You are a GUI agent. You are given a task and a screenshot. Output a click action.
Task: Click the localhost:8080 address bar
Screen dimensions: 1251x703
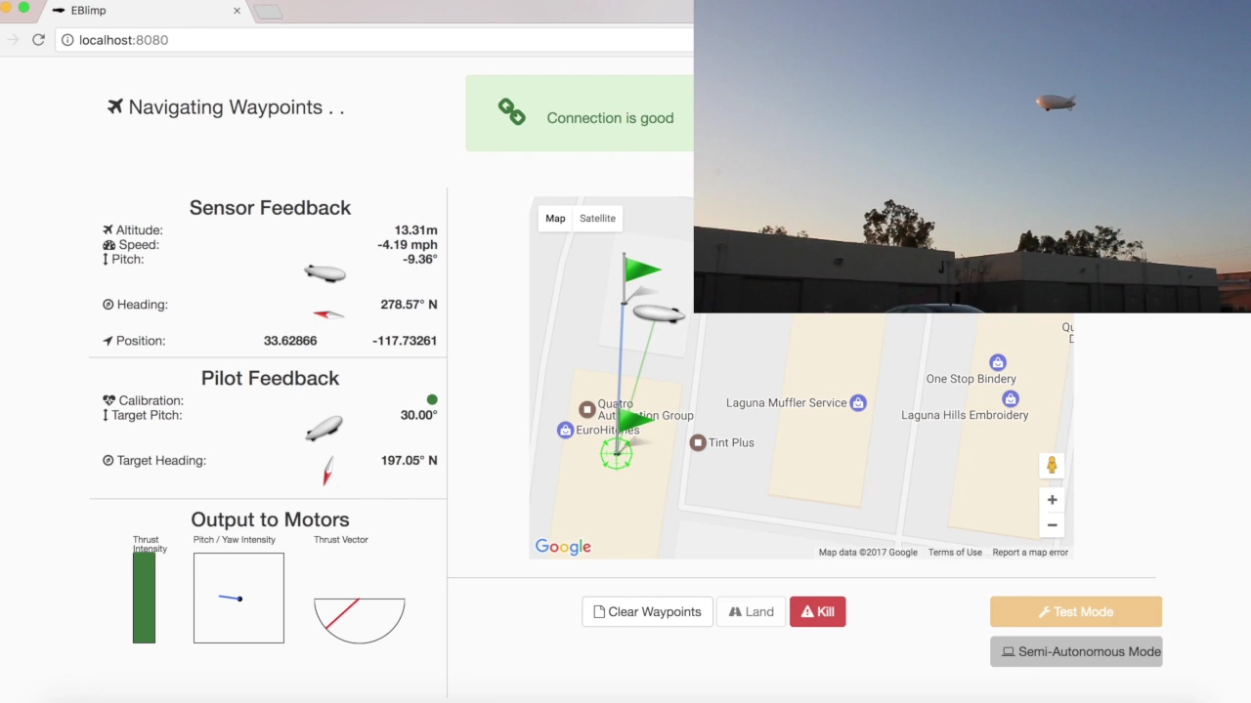click(x=374, y=40)
